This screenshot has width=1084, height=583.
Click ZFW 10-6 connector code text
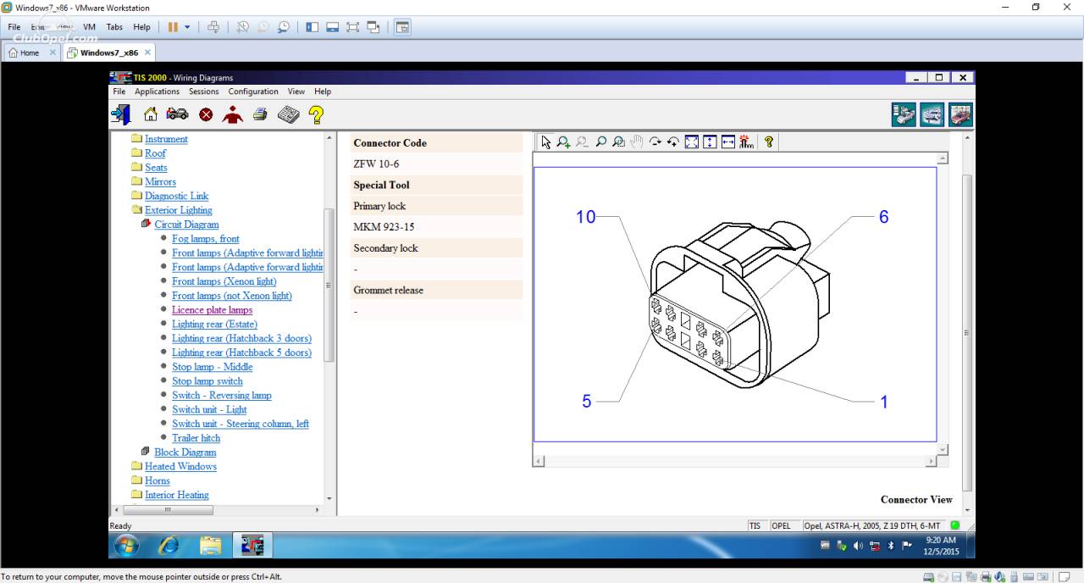pos(376,164)
